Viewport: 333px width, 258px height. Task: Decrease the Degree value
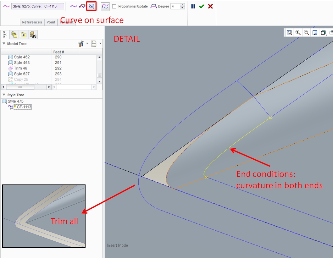pyautogui.click(x=182, y=8)
